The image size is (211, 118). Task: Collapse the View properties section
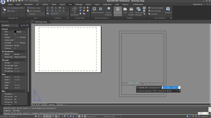(26, 74)
